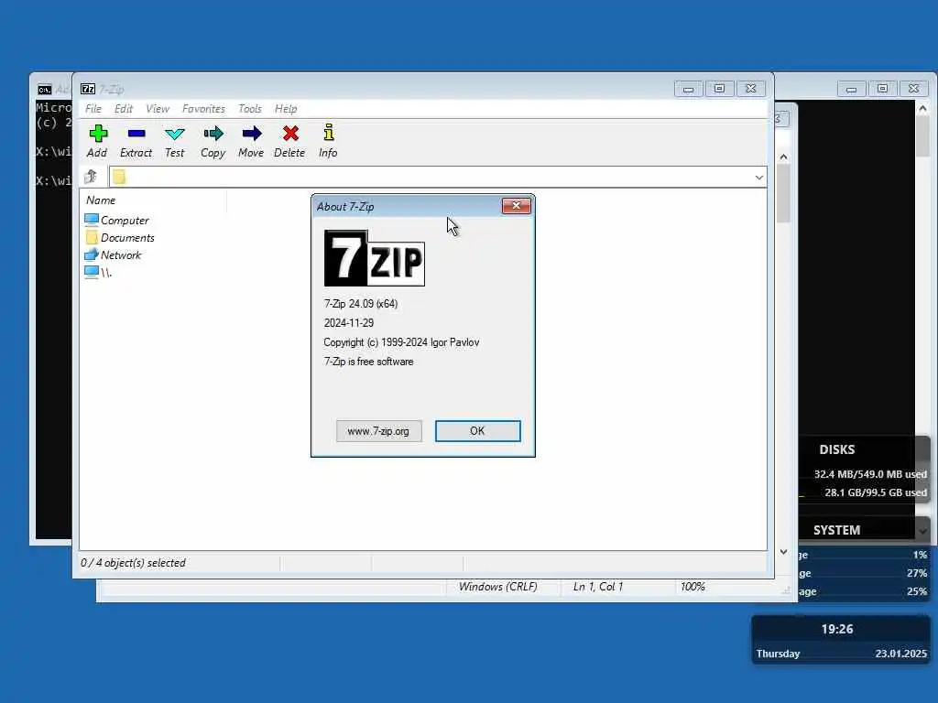938x703 pixels.
Task: Click '28.1 GB/99.5 GB used' disk text
Action: [x=876, y=492]
